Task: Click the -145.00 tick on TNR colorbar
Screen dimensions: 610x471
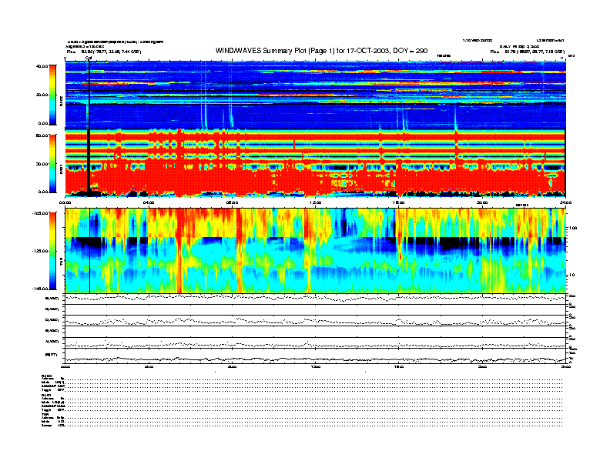Action: click(41, 289)
